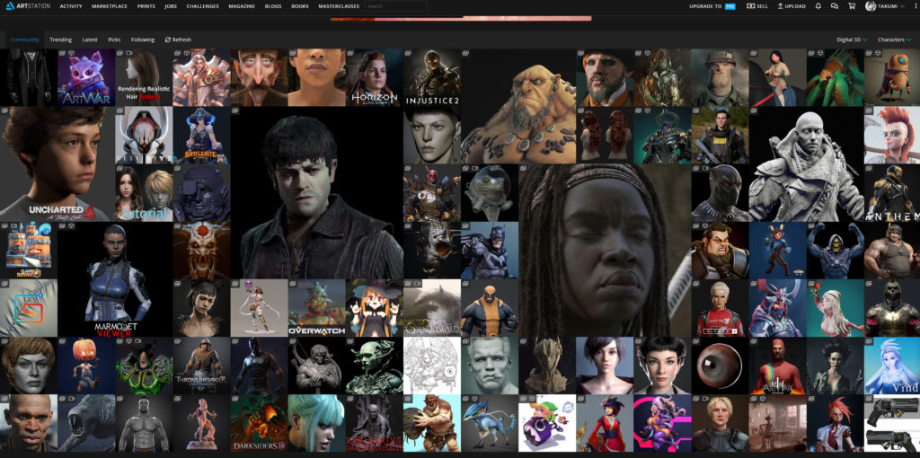This screenshot has height=458, width=920.
Task: Open the pumpkin-head character thumbnail
Action: (86, 365)
